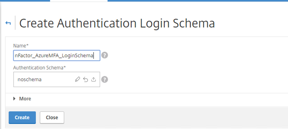Viewport: 288px width, 129px height.
Task: Click the More label text
Action: (25, 99)
